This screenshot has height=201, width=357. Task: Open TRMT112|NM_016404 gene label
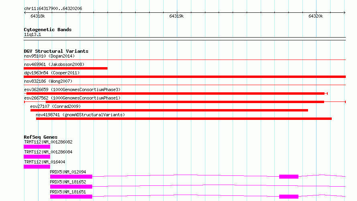[x=45, y=162]
